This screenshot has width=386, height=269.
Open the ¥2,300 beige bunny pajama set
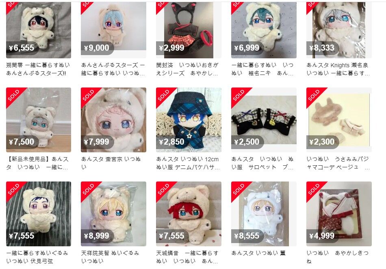click(339, 120)
